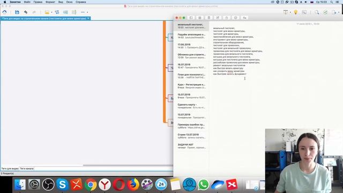Launch OBS from the Dock
This screenshot has height=193, width=343.
point(48,184)
